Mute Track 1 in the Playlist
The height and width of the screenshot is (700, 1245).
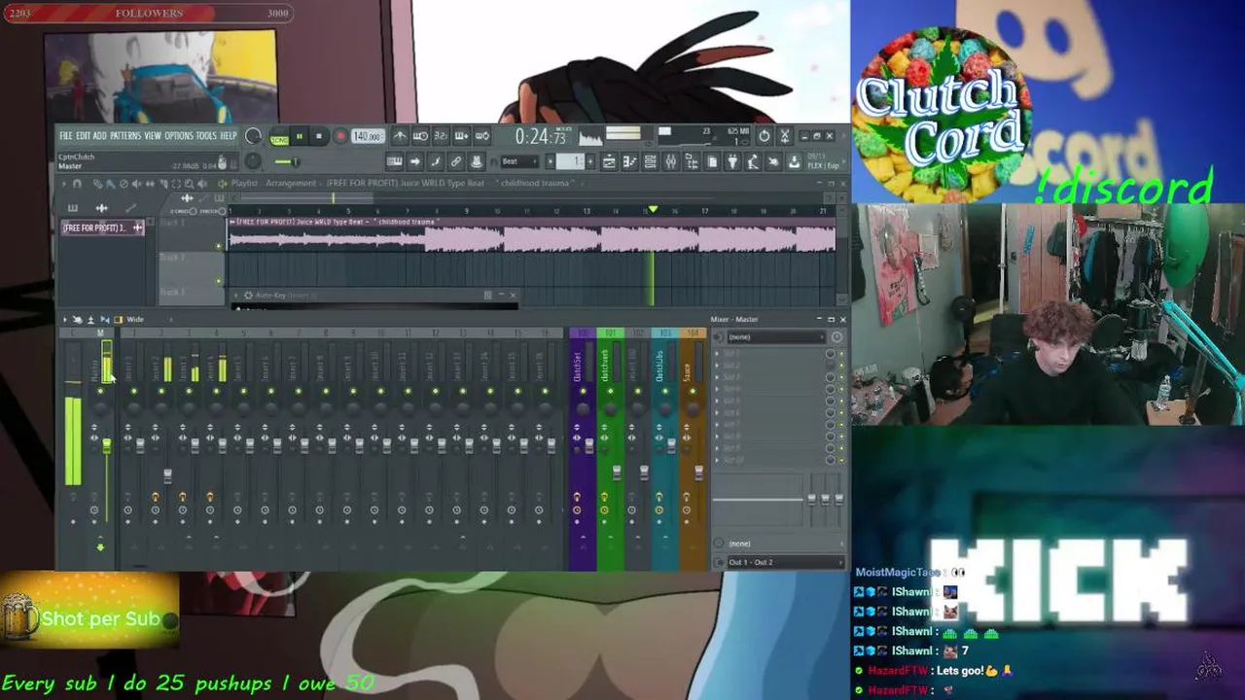[219, 246]
